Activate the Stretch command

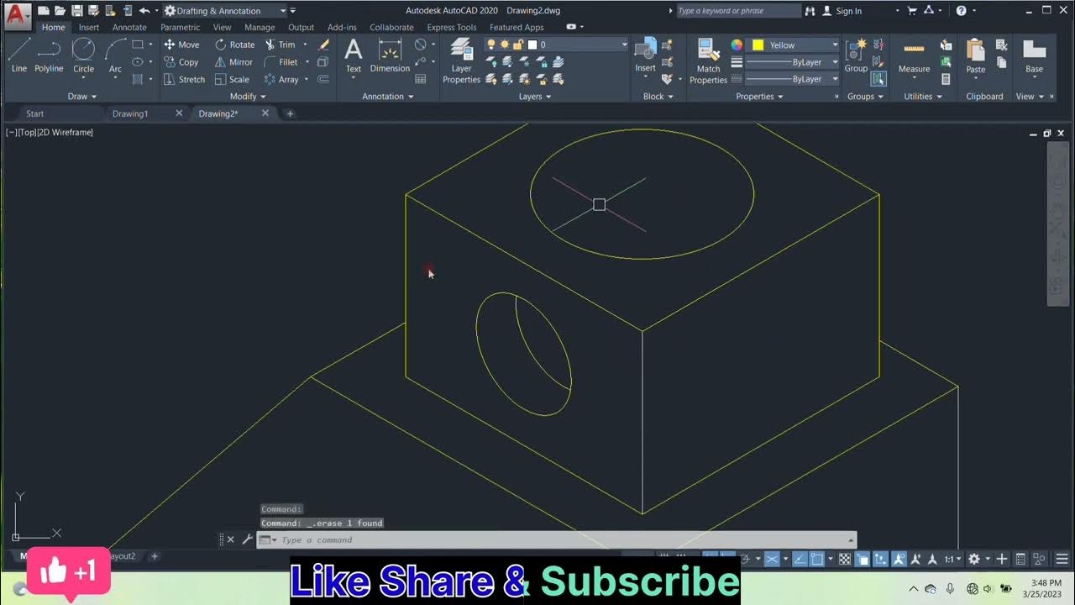point(184,80)
